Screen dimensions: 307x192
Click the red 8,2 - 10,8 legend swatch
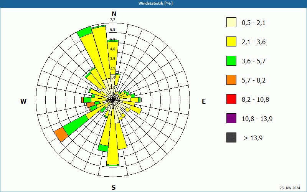pyautogui.click(x=231, y=99)
